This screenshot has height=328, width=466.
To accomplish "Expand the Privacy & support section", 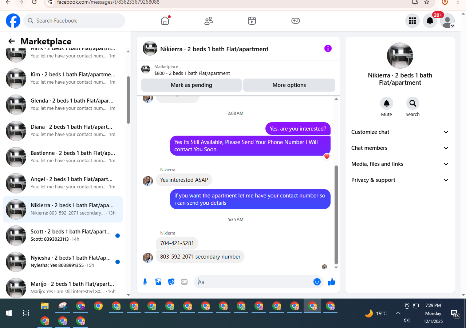I will tap(400, 180).
